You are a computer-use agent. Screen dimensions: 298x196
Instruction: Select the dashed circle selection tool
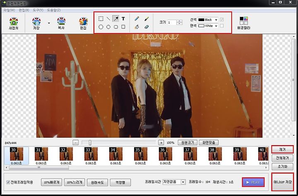[x=101, y=27]
